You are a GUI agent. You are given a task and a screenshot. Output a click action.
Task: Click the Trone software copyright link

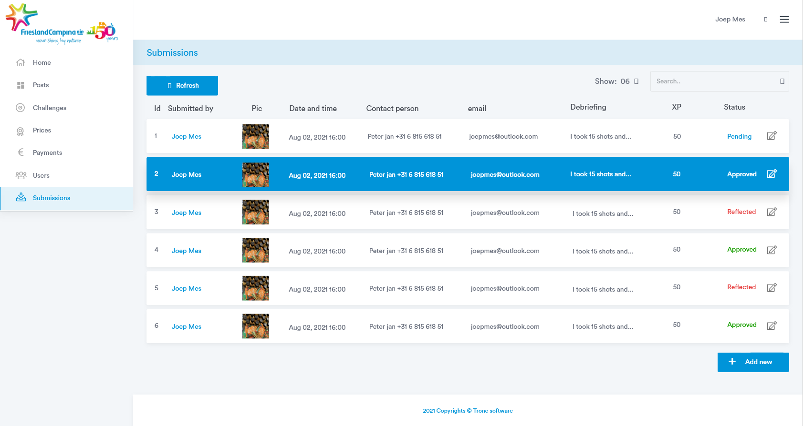tap(492, 411)
